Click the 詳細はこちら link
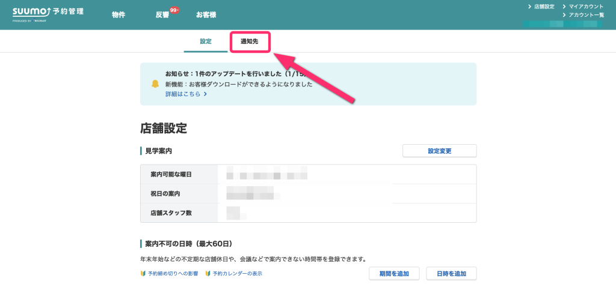The height and width of the screenshot is (287, 616). (x=183, y=94)
